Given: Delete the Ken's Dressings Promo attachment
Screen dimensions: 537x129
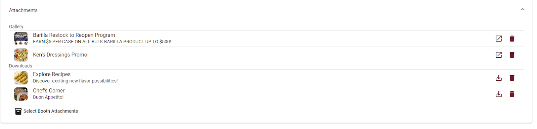Looking at the screenshot, I should (512, 55).
